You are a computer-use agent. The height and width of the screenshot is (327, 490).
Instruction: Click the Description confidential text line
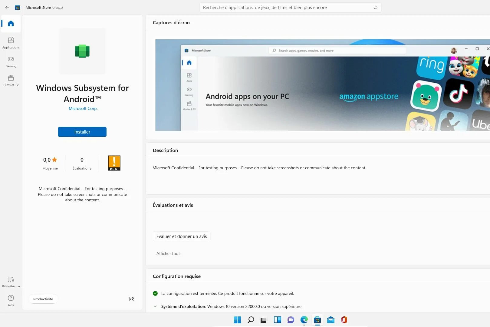(259, 168)
